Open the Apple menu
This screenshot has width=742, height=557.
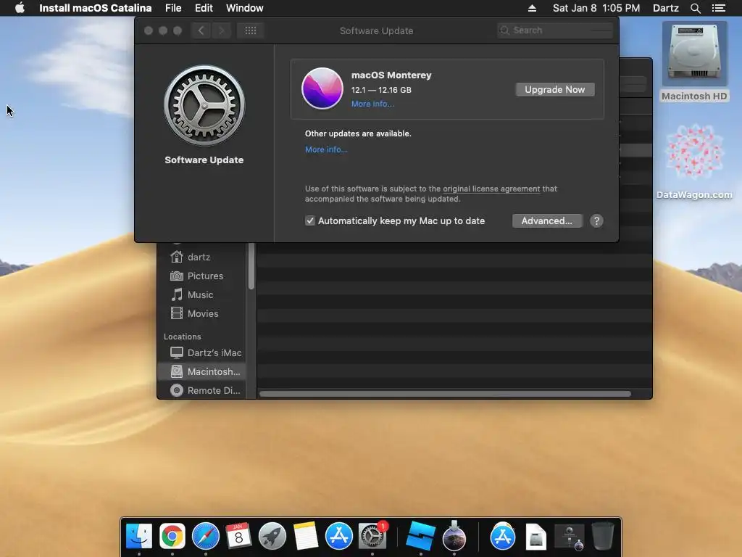(x=20, y=8)
